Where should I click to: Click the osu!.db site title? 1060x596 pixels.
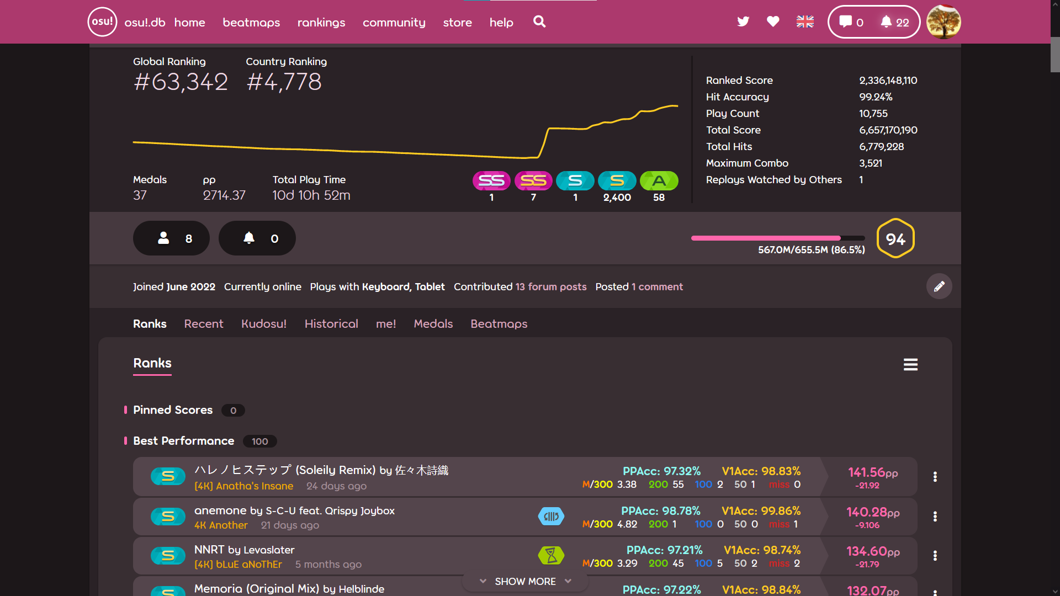[145, 22]
